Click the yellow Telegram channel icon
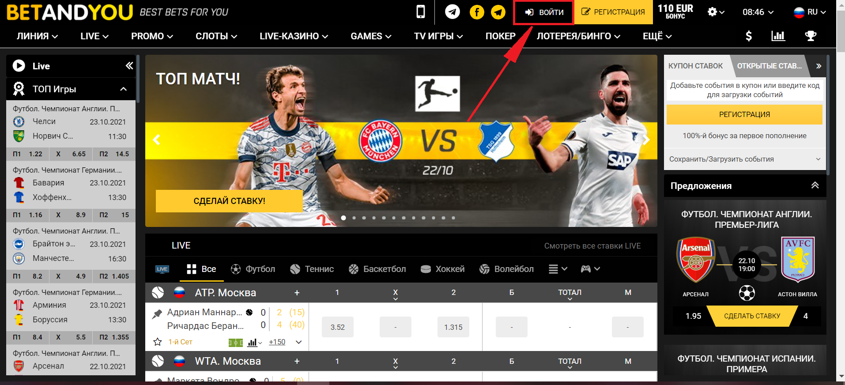 tap(498, 12)
